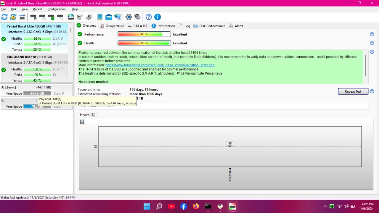Image resolution: width=379 pixels, height=213 pixels.
Task: Click the 444.8 GB free space bar
Action: pyautogui.click(x=37, y=93)
